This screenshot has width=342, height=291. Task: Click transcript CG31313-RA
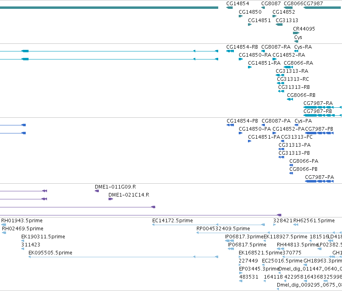[292, 71]
